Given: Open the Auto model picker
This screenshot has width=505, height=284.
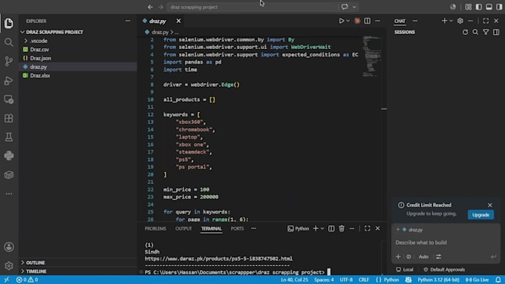Looking at the screenshot, I should tap(423, 257).
